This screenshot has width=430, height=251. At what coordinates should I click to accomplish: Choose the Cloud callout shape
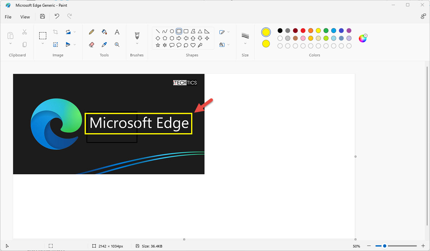[186, 45]
